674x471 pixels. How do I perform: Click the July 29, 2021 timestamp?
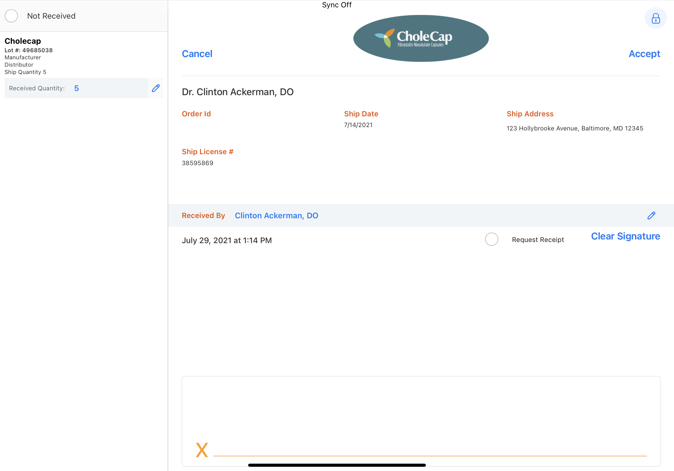[x=227, y=240]
